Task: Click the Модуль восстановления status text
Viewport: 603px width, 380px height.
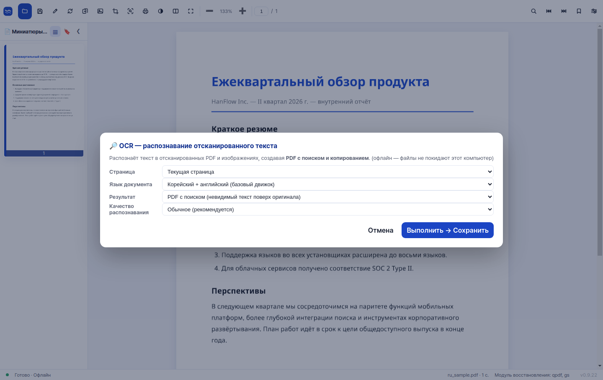Action: click(x=532, y=375)
